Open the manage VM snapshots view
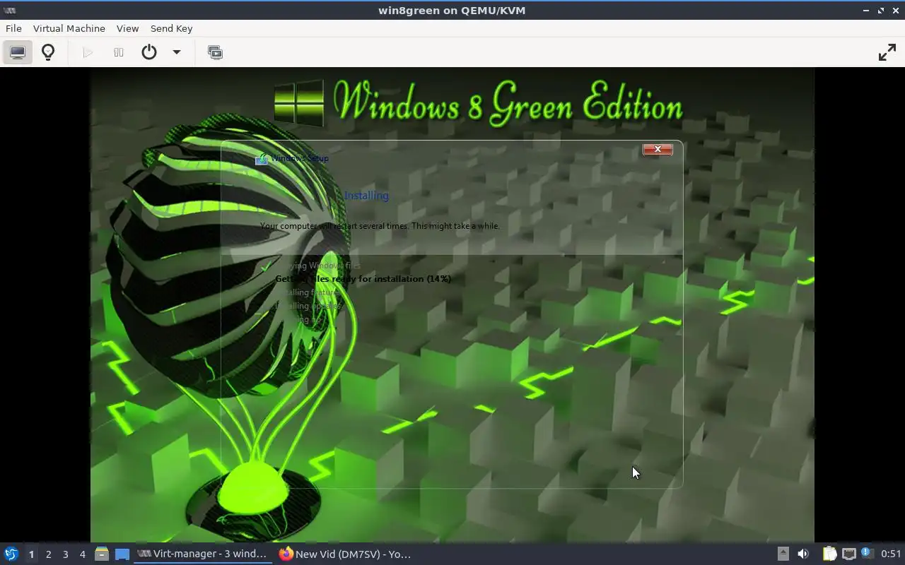The width and height of the screenshot is (905, 565). pos(215,52)
